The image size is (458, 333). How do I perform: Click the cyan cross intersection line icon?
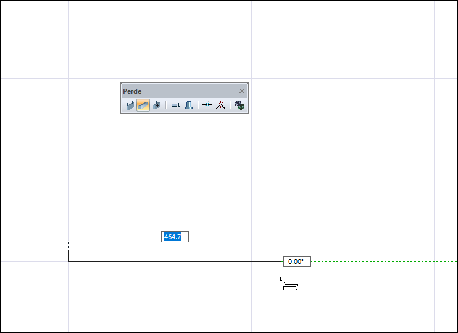tap(207, 105)
